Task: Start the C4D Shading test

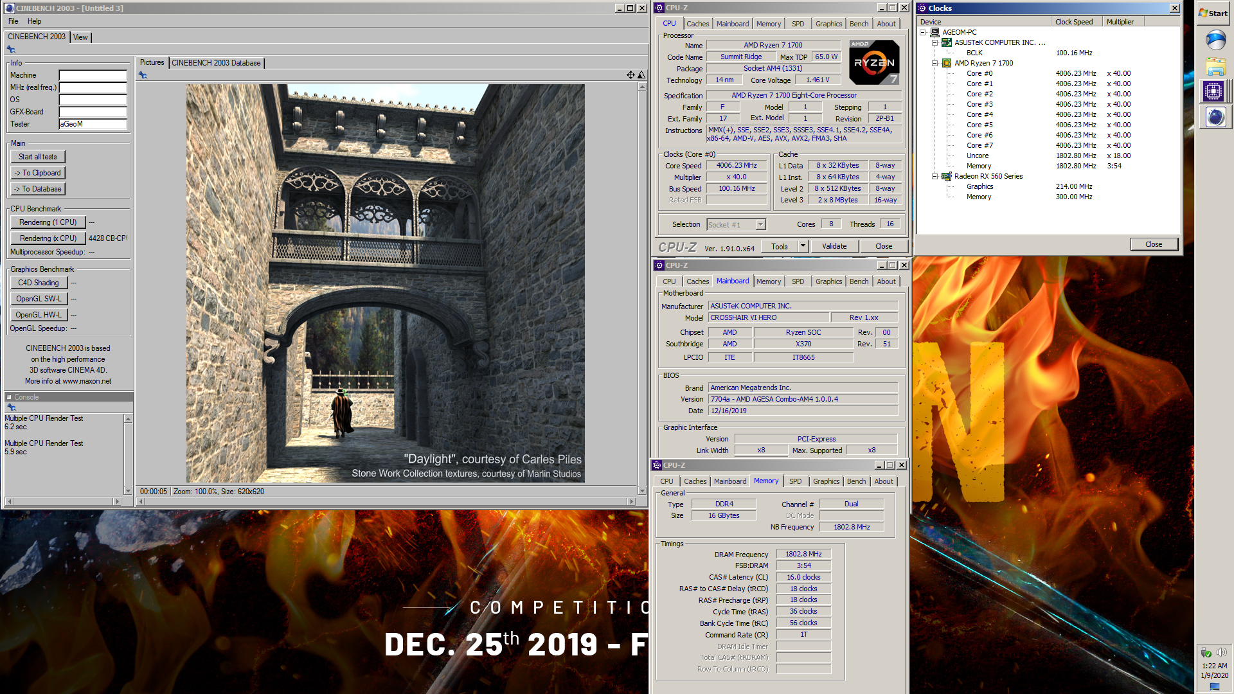Action: 38,283
